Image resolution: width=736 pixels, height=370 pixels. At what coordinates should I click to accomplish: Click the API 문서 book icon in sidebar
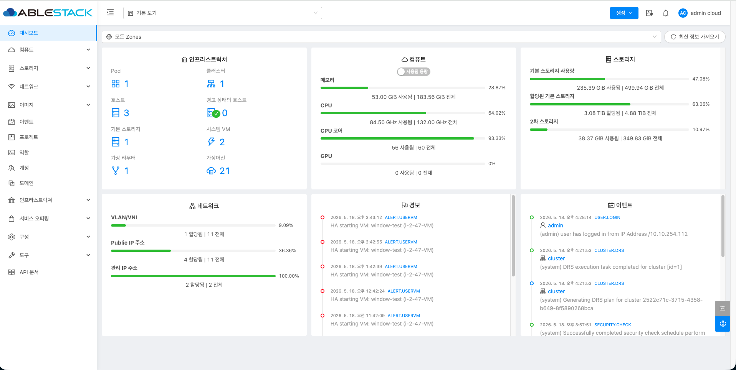tap(12, 272)
